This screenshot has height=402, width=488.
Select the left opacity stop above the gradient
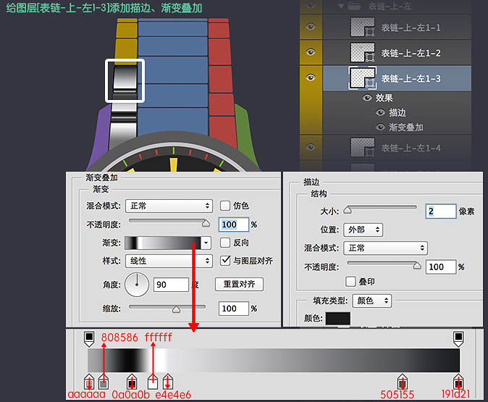[89, 339]
